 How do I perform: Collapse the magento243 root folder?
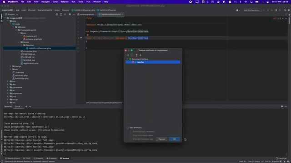tap(5, 18)
